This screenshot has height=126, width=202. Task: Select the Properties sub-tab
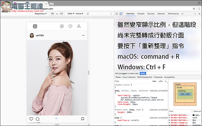coord(158,77)
